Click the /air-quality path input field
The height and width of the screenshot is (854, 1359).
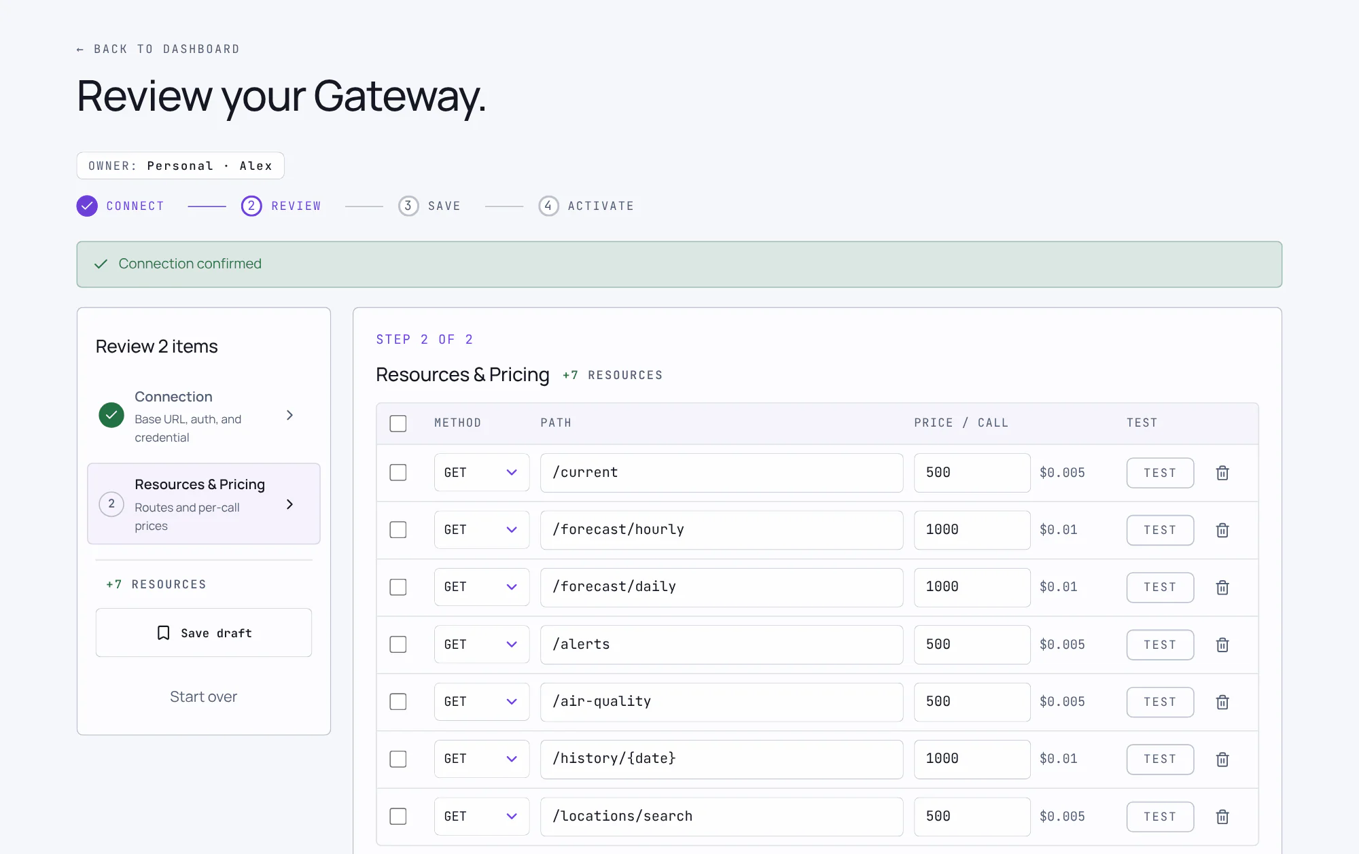[722, 702]
